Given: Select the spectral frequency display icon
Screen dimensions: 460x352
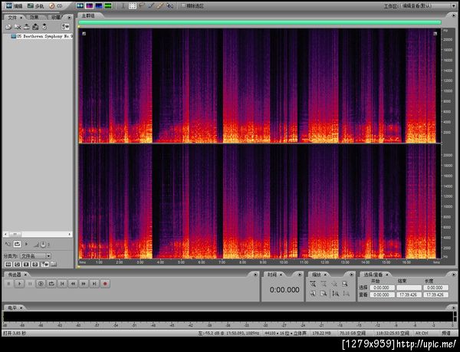Looking at the screenshot, I should click(89, 5).
